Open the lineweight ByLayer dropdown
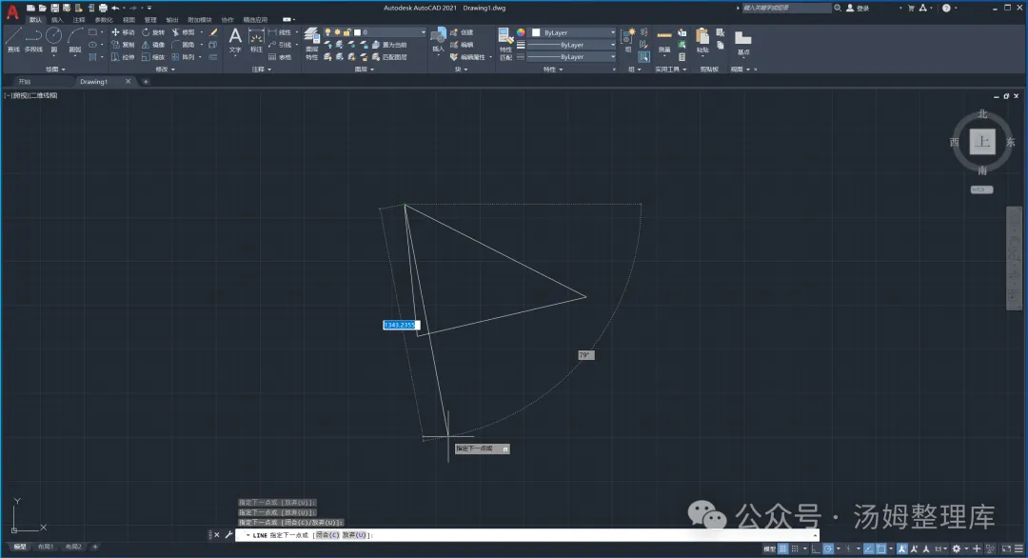Image resolution: width=1028 pixels, height=558 pixels. [x=572, y=45]
